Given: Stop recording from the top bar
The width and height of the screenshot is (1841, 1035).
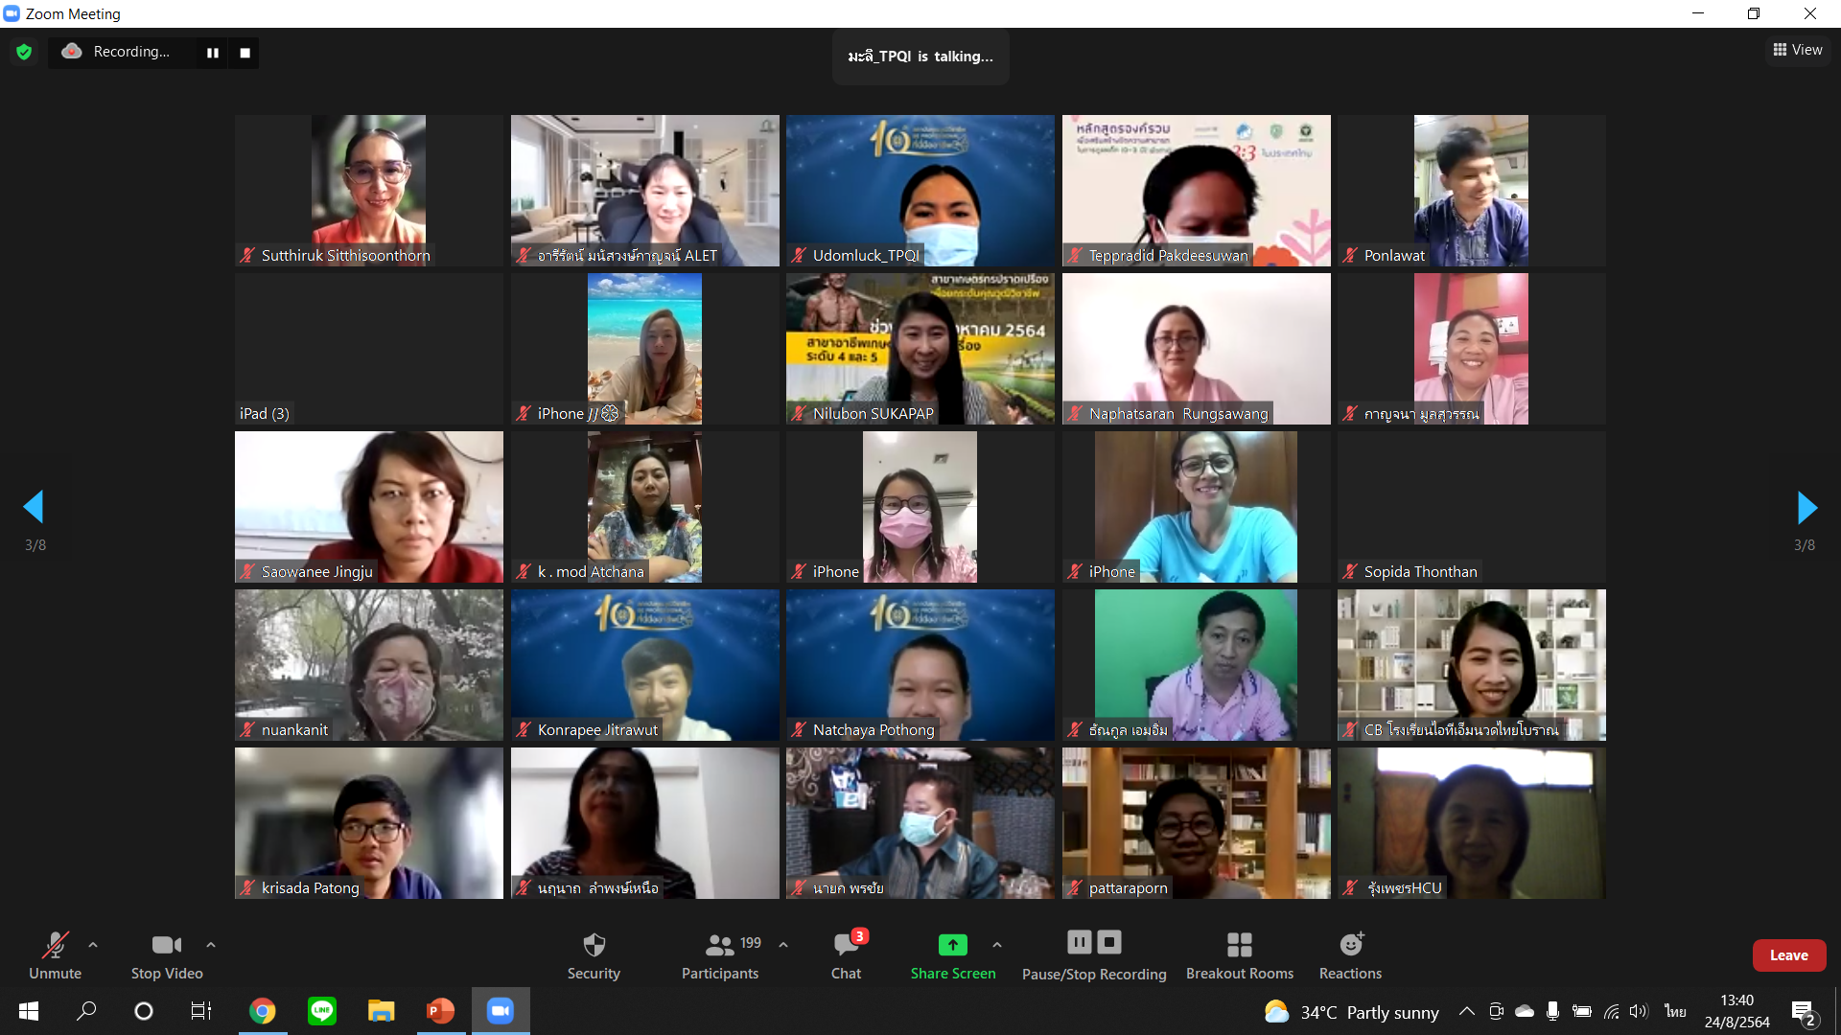Looking at the screenshot, I should pos(245,53).
